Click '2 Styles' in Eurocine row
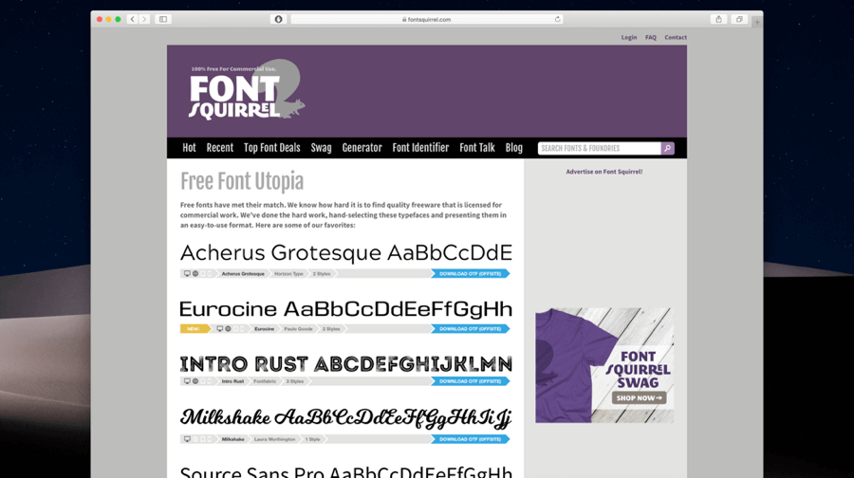 331,329
